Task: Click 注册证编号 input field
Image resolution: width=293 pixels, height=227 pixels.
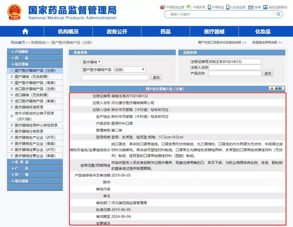Action: tap(235, 61)
